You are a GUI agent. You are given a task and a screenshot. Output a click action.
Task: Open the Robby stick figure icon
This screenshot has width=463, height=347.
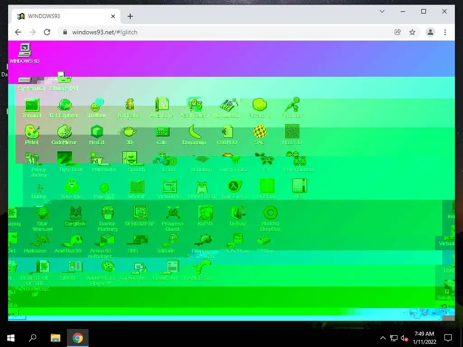pyautogui.click(x=39, y=188)
